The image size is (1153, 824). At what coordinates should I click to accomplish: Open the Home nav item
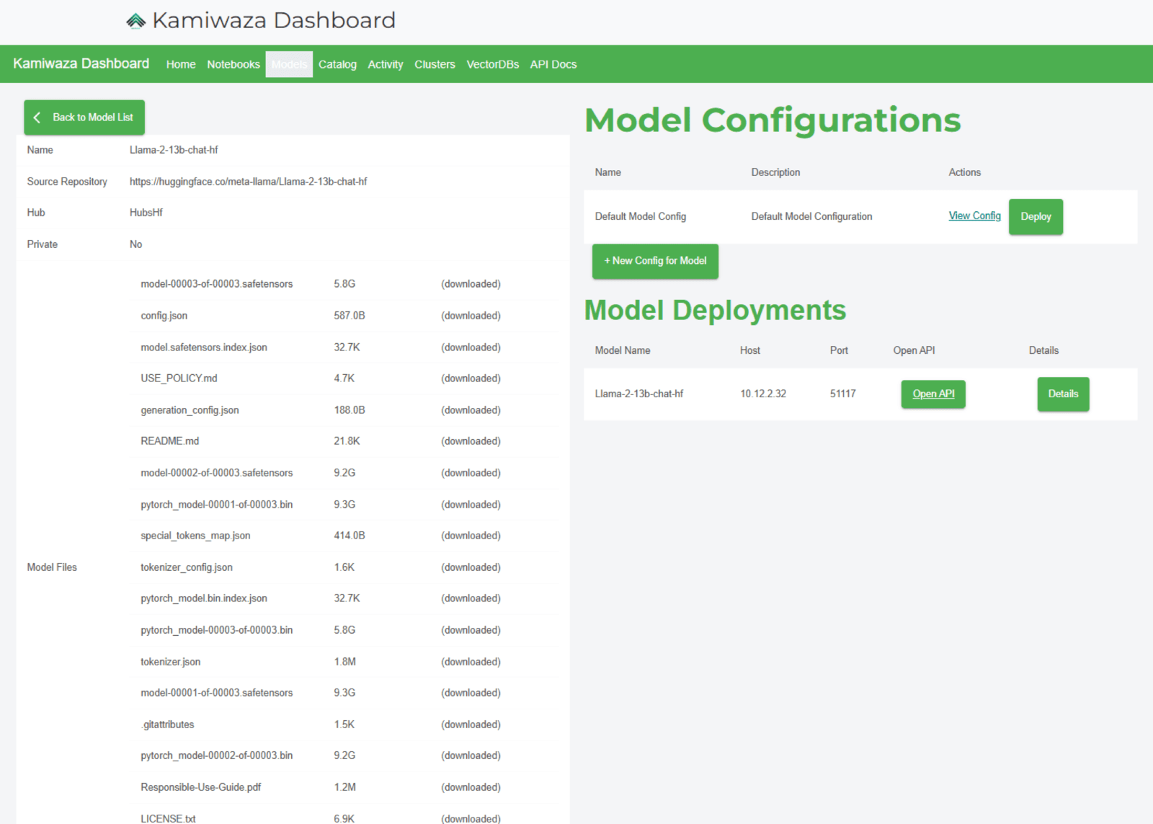(x=181, y=64)
